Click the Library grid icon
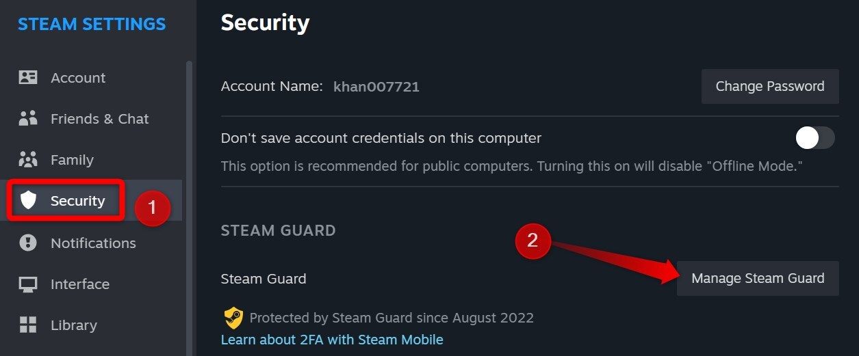The width and height of the screenshot is (859, 356). [x=28, y=325]
